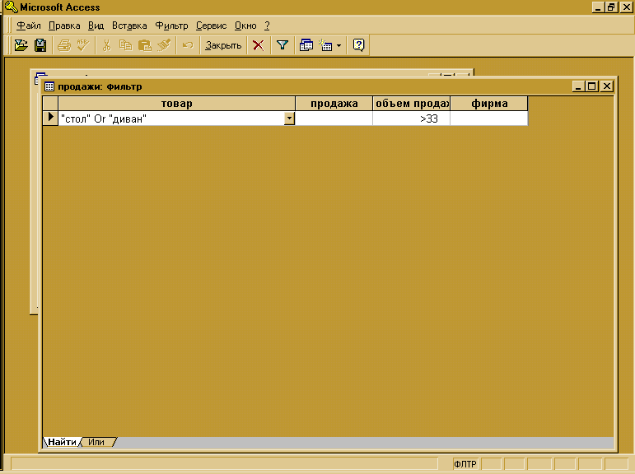Click the Format Painter brush icon
635x474 pixels.
coord(164,45)
